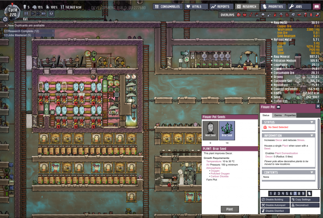Collapse the STATUS section

tap(312, 122)
